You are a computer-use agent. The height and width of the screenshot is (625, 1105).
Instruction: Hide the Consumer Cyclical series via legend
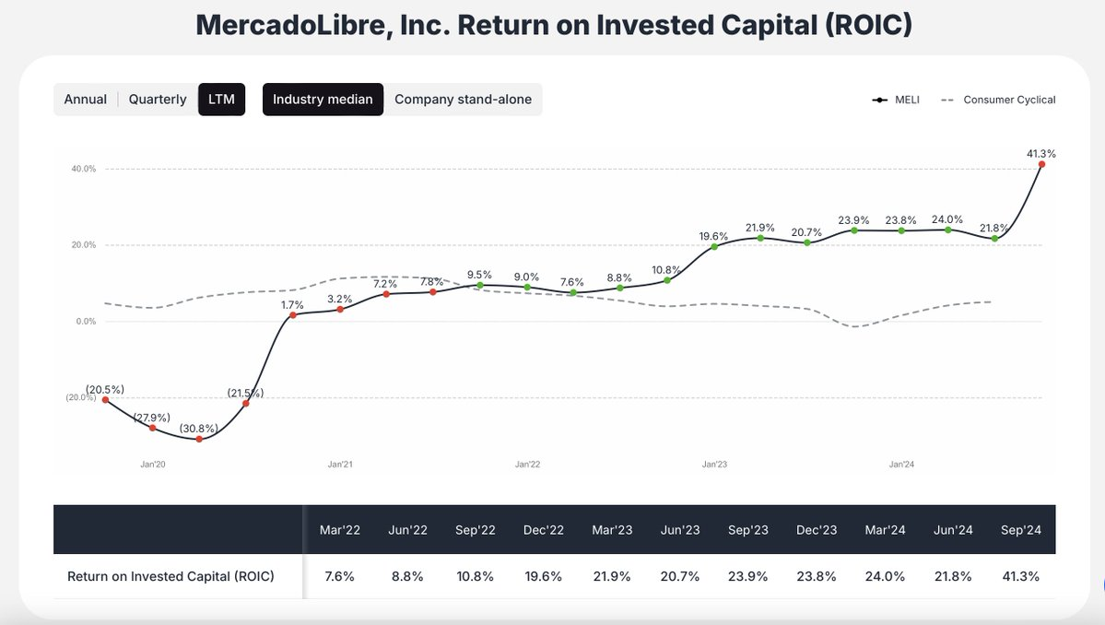pyautogui.click(x=998, y=100)
